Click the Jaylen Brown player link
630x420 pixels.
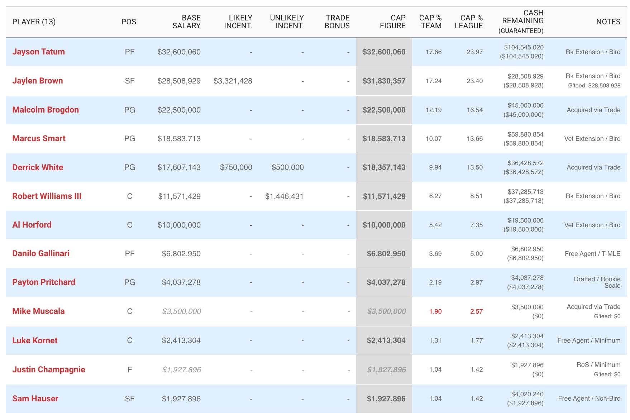point(37,81)
